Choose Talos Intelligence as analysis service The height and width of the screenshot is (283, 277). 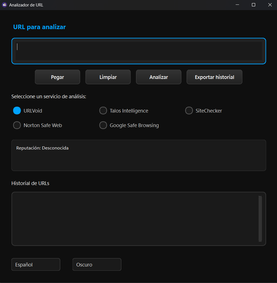point(103,111)
